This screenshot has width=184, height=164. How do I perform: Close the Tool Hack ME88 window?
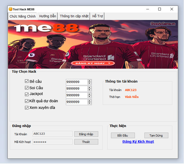[x=172, y=9]
